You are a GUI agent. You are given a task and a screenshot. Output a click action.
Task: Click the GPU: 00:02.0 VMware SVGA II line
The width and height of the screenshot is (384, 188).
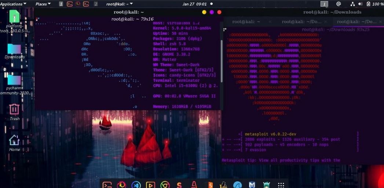pos(184,96)
